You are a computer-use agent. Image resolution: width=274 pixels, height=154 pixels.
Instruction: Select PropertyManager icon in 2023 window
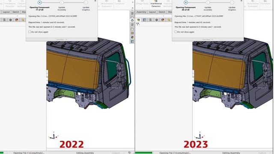tap(145, 20)
